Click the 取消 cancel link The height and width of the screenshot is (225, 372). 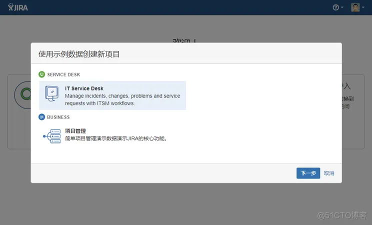329,173
